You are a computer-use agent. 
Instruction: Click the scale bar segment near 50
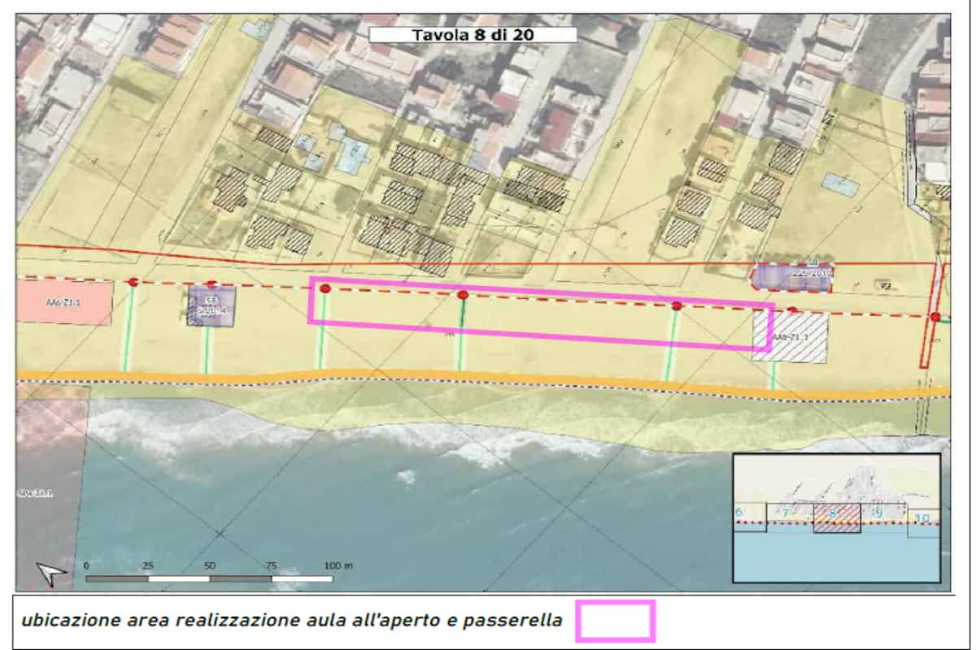(240, 578)
